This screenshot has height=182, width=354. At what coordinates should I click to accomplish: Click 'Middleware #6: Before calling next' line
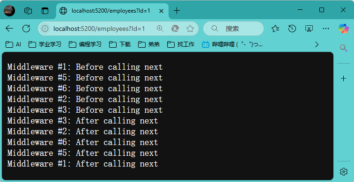point(85,88)
